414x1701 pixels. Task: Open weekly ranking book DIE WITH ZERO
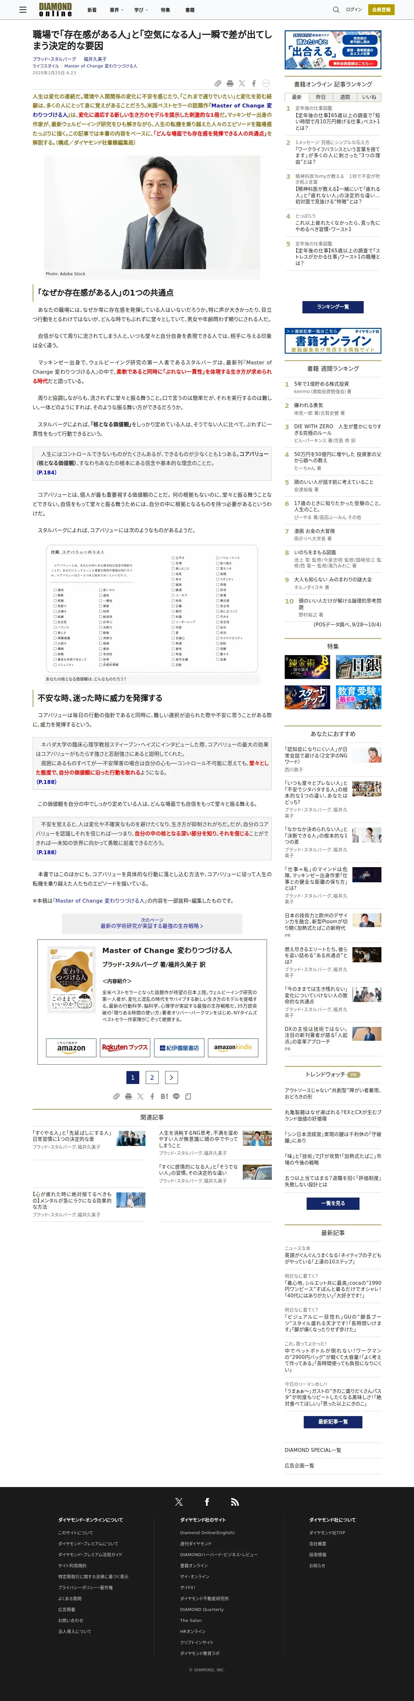[x=338, y=430]
